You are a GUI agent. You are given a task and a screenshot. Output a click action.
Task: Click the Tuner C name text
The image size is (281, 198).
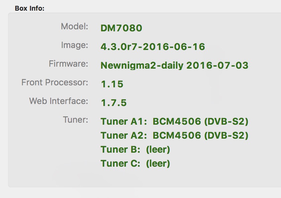[x=120, y=164]
